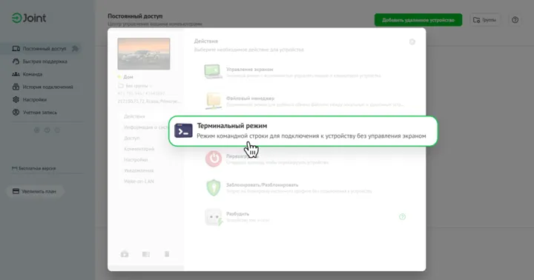Click the last small round icon under Учетная запись
Screen dimensions: 534x280
[57, 130]
